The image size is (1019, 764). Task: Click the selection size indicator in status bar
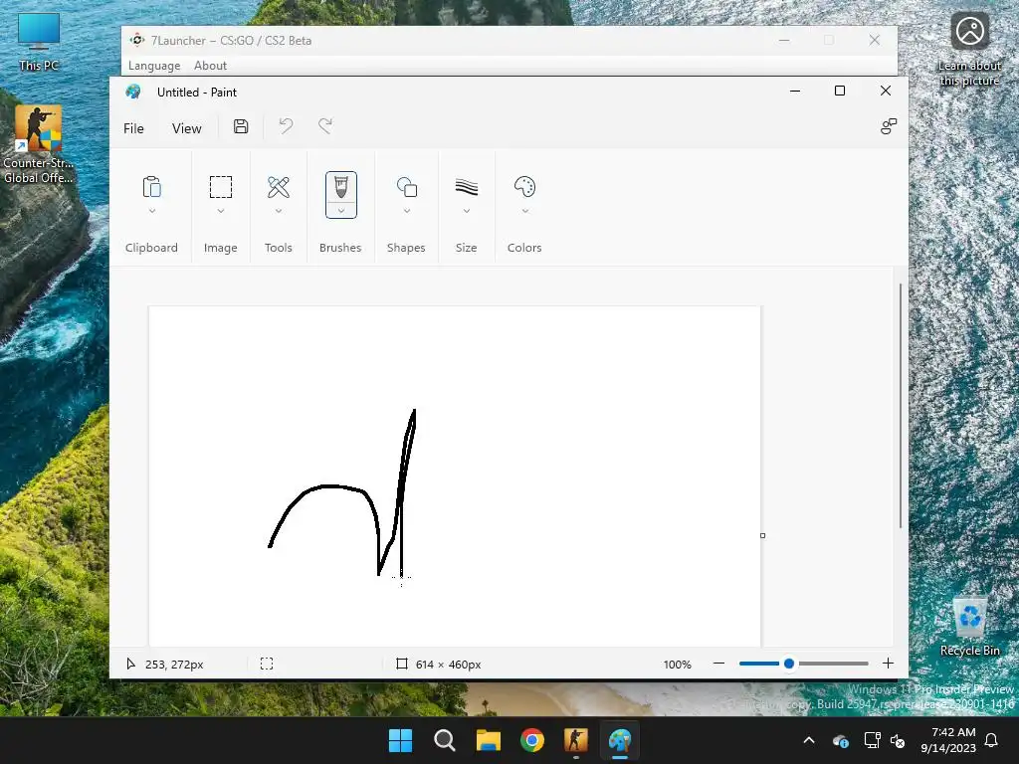pos(267,664)
